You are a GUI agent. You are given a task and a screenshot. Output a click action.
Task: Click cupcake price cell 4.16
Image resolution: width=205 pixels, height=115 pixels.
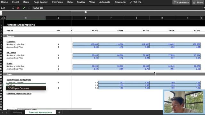[111, 47]
